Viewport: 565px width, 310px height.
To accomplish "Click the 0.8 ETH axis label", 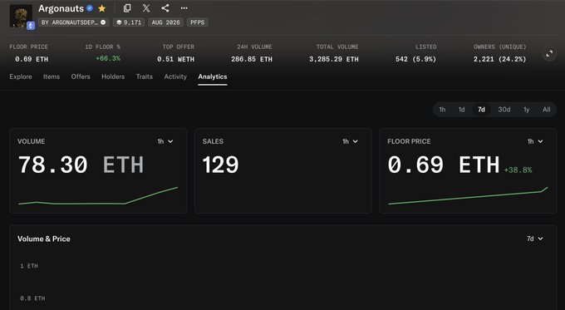I will pyautogui.click(x=32, y=298).
